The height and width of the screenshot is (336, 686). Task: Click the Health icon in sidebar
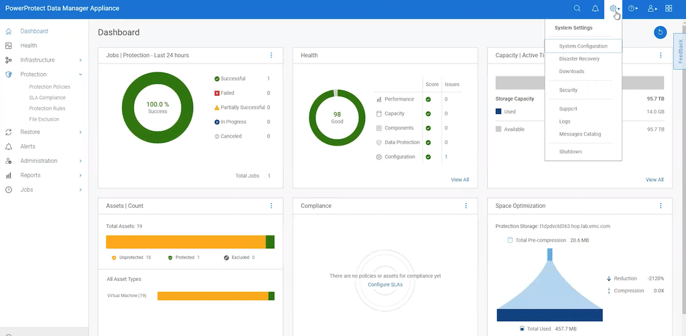(8, 46)
